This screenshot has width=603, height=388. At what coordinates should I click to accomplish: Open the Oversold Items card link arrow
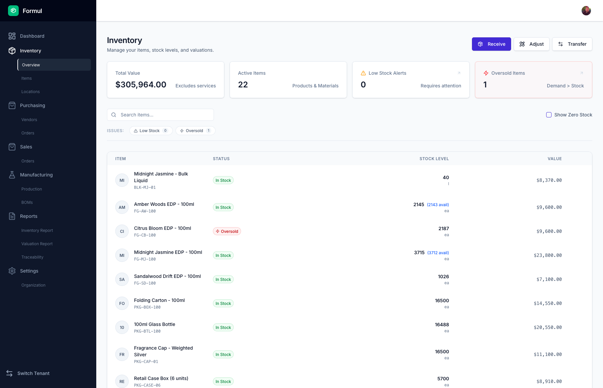[x=582, y=73]
